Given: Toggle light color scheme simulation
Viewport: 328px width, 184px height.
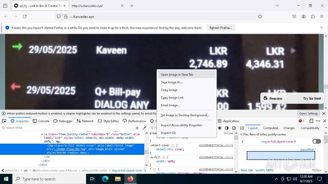Looking at the screenshot, I should click(x=220, y=128).
